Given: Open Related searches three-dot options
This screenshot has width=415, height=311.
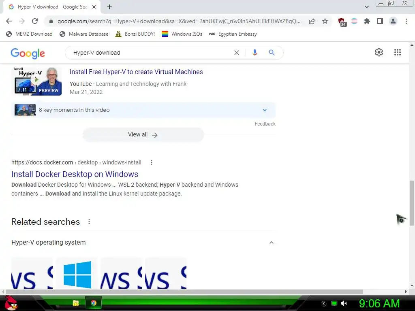Looking at the screenshot, I should pyautogui.click(x=89, y=222).
